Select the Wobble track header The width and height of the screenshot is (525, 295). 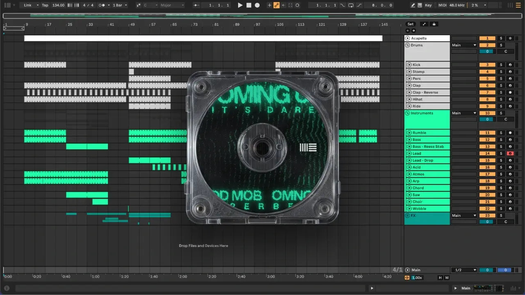[428, 209]
